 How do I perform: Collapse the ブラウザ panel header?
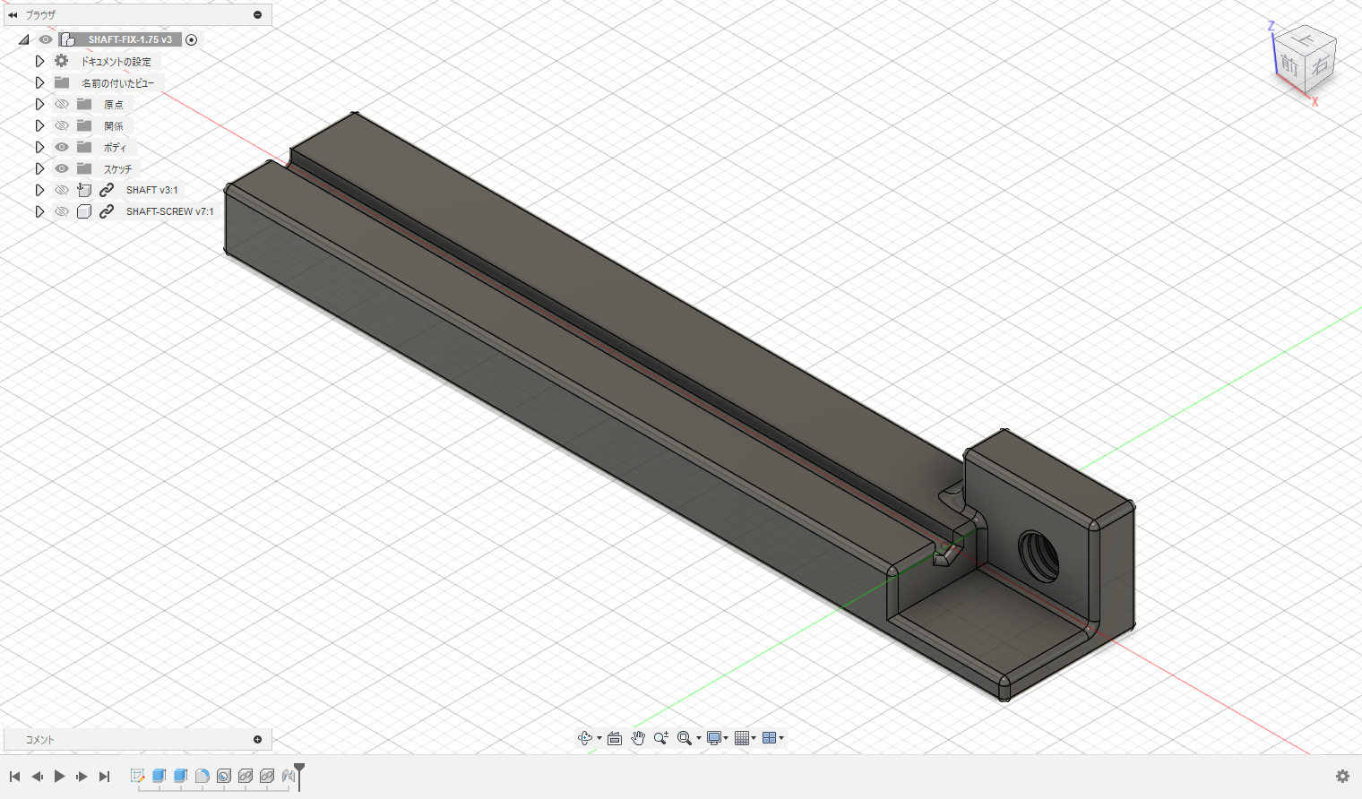(257, 14)
